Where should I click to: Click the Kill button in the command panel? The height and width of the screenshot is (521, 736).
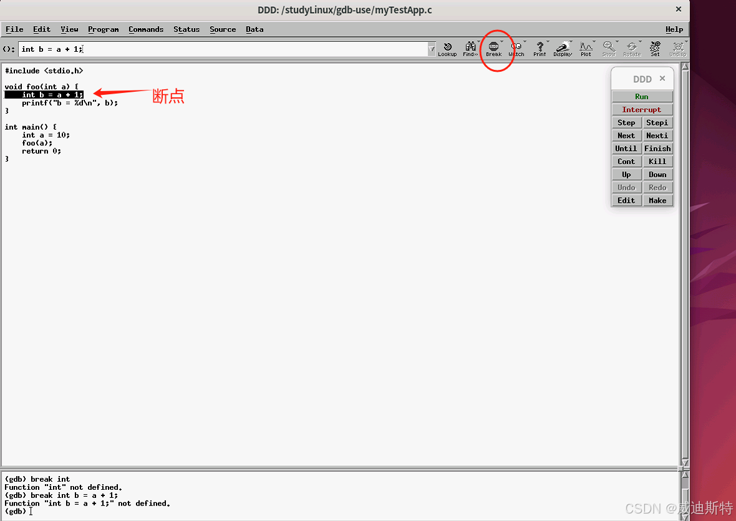pos(657,161)
